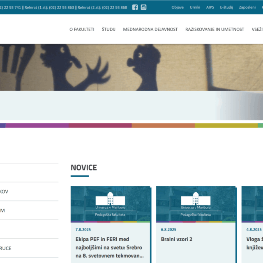This screenshot has width=263, height=263.
Task: Expand the ŠTUDIJ navigation menu
Action: (108, 29)
